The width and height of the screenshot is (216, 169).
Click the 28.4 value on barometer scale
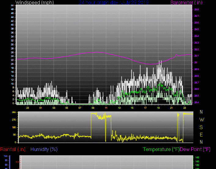coord(196,102)
